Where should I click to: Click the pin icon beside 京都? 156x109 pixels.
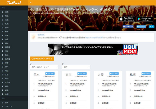[3, 63]
